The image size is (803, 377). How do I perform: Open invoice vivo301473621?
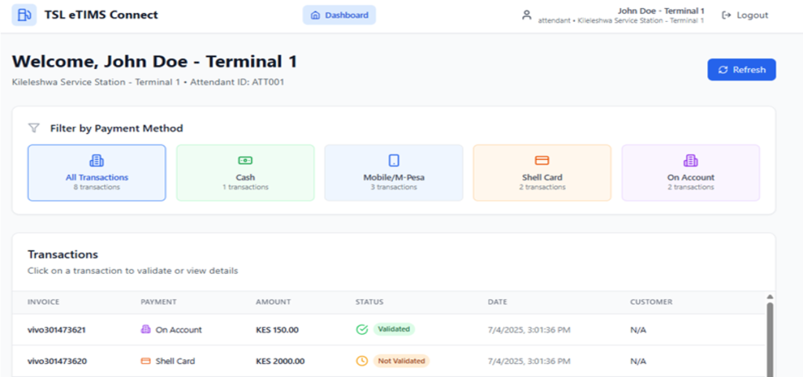tap(56, 330)
